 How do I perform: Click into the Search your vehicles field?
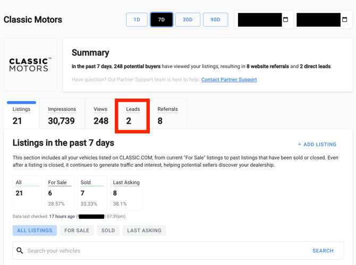pos(168,251)
